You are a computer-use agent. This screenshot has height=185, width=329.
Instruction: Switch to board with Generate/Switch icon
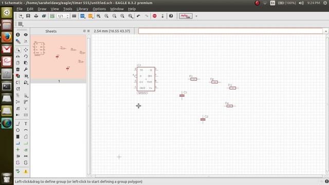pos(52,16)
